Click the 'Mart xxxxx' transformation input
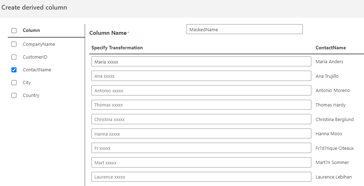The image size is (364, 186). (201, 163)
